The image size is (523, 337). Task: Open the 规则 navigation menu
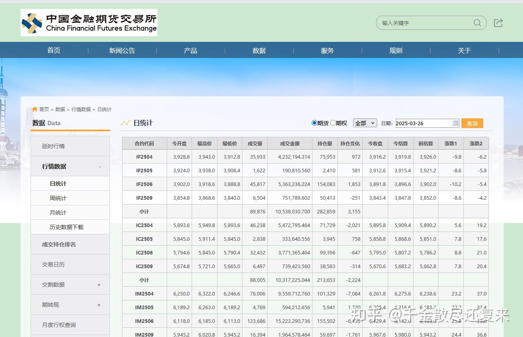point(396,50)
